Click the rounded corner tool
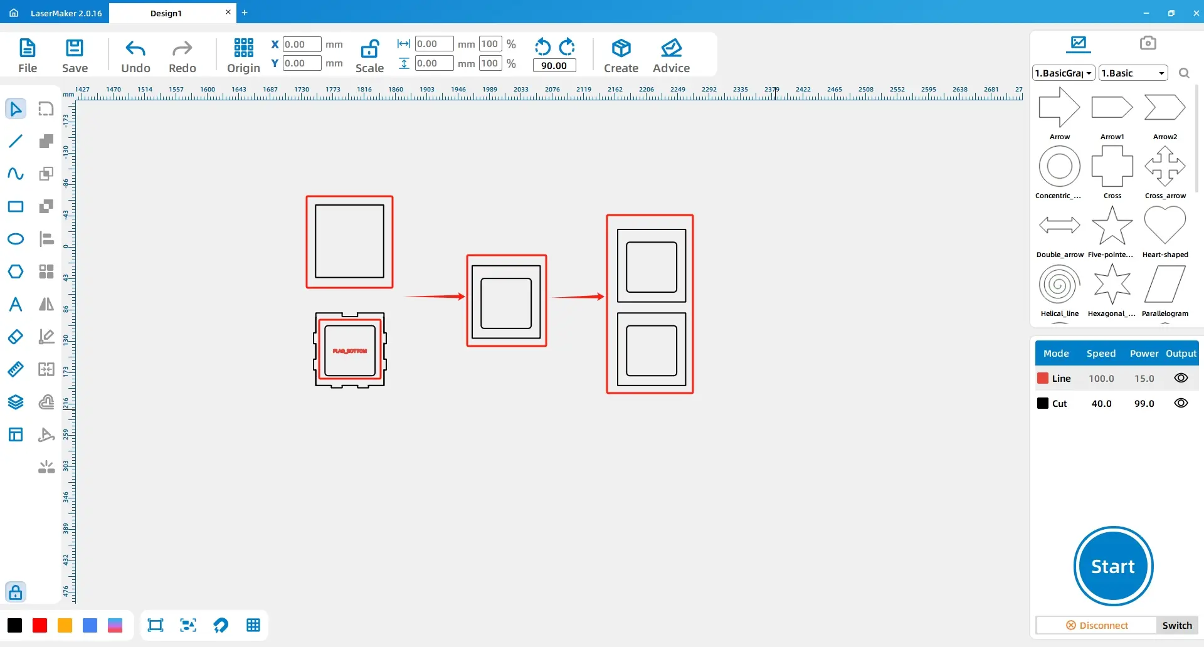This screenshot has height=647, width=1204. click(x=46, y=108)
